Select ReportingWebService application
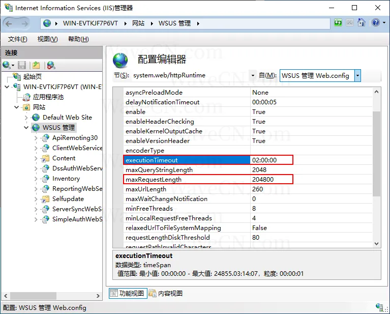390x314 pixels. 77,189
